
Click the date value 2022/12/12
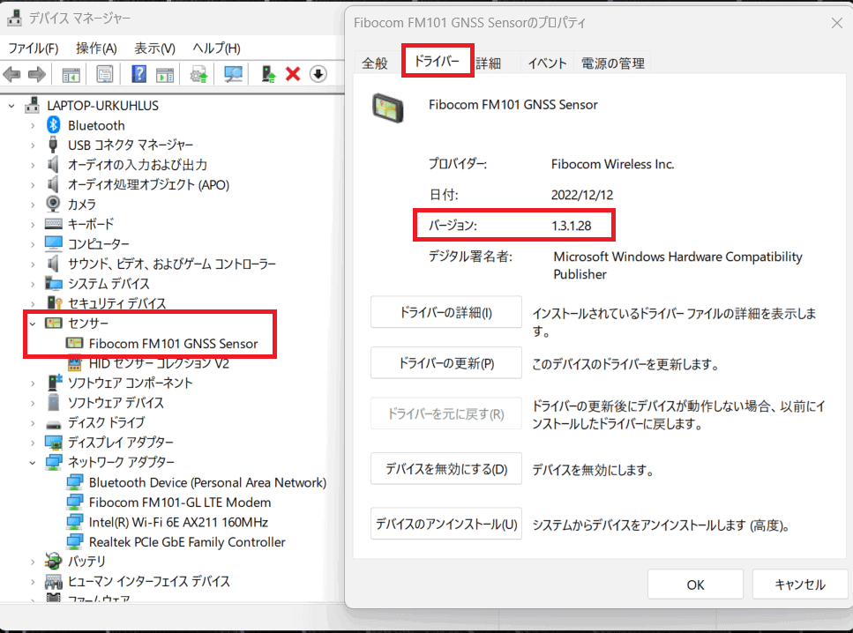point(582,195)
